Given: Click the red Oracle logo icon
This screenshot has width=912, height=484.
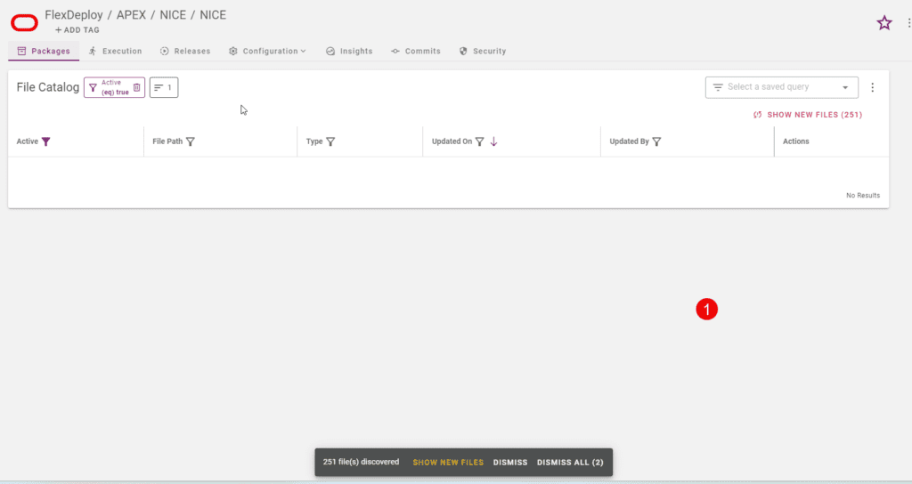Looking at the screenshot, I should pos(24,22).
